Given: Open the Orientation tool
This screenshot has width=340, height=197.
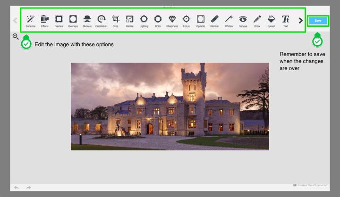Looking at the screenshot, I should tap(101, 21).
